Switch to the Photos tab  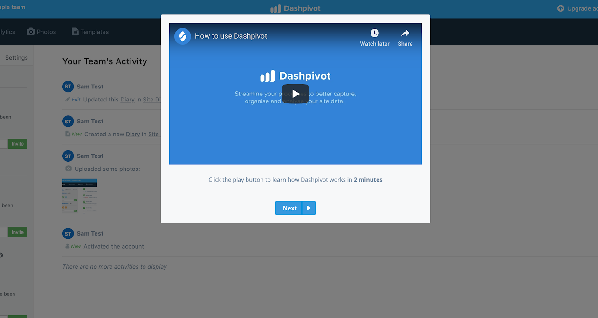click(x=41, y=31)
